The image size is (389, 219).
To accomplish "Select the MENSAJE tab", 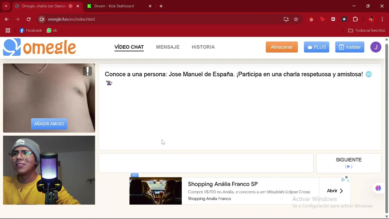I will point(168,47).
